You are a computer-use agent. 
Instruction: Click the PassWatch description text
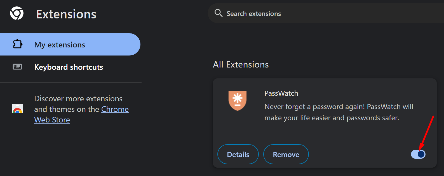(x=339, y=112)
